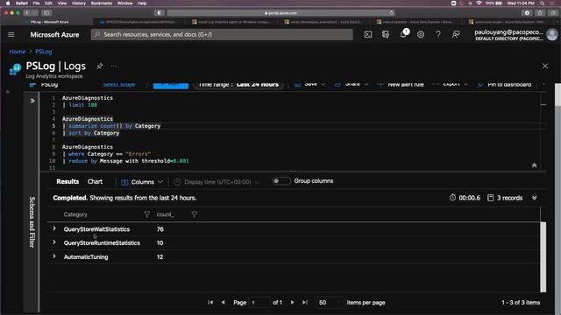561x315 pixels.
Task: Expand the AutomaticTuning row
Action: pyautogui.click(x=54, y=256)
